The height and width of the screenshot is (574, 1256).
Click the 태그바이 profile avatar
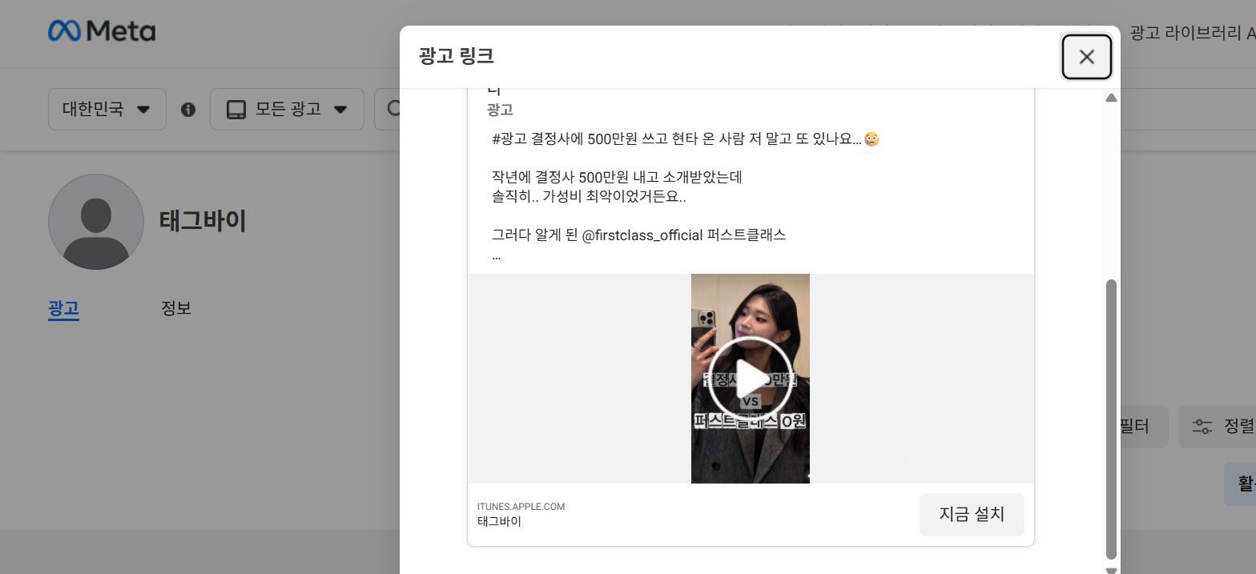(x=96, y=222)
